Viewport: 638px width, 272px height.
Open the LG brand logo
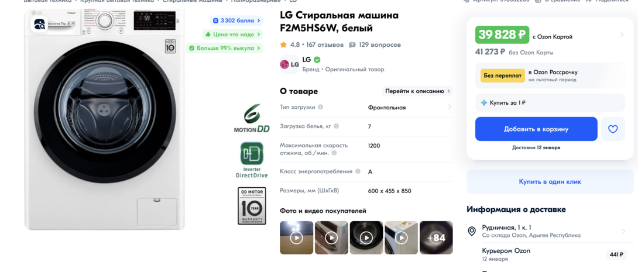pos(289,64)
